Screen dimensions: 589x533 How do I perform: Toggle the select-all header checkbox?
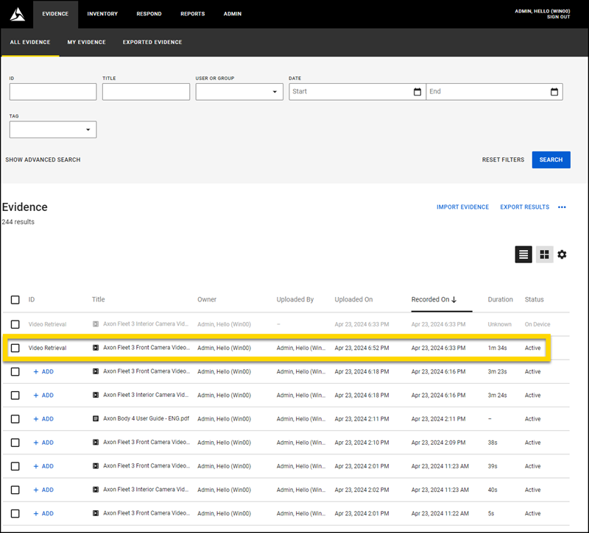15,300
